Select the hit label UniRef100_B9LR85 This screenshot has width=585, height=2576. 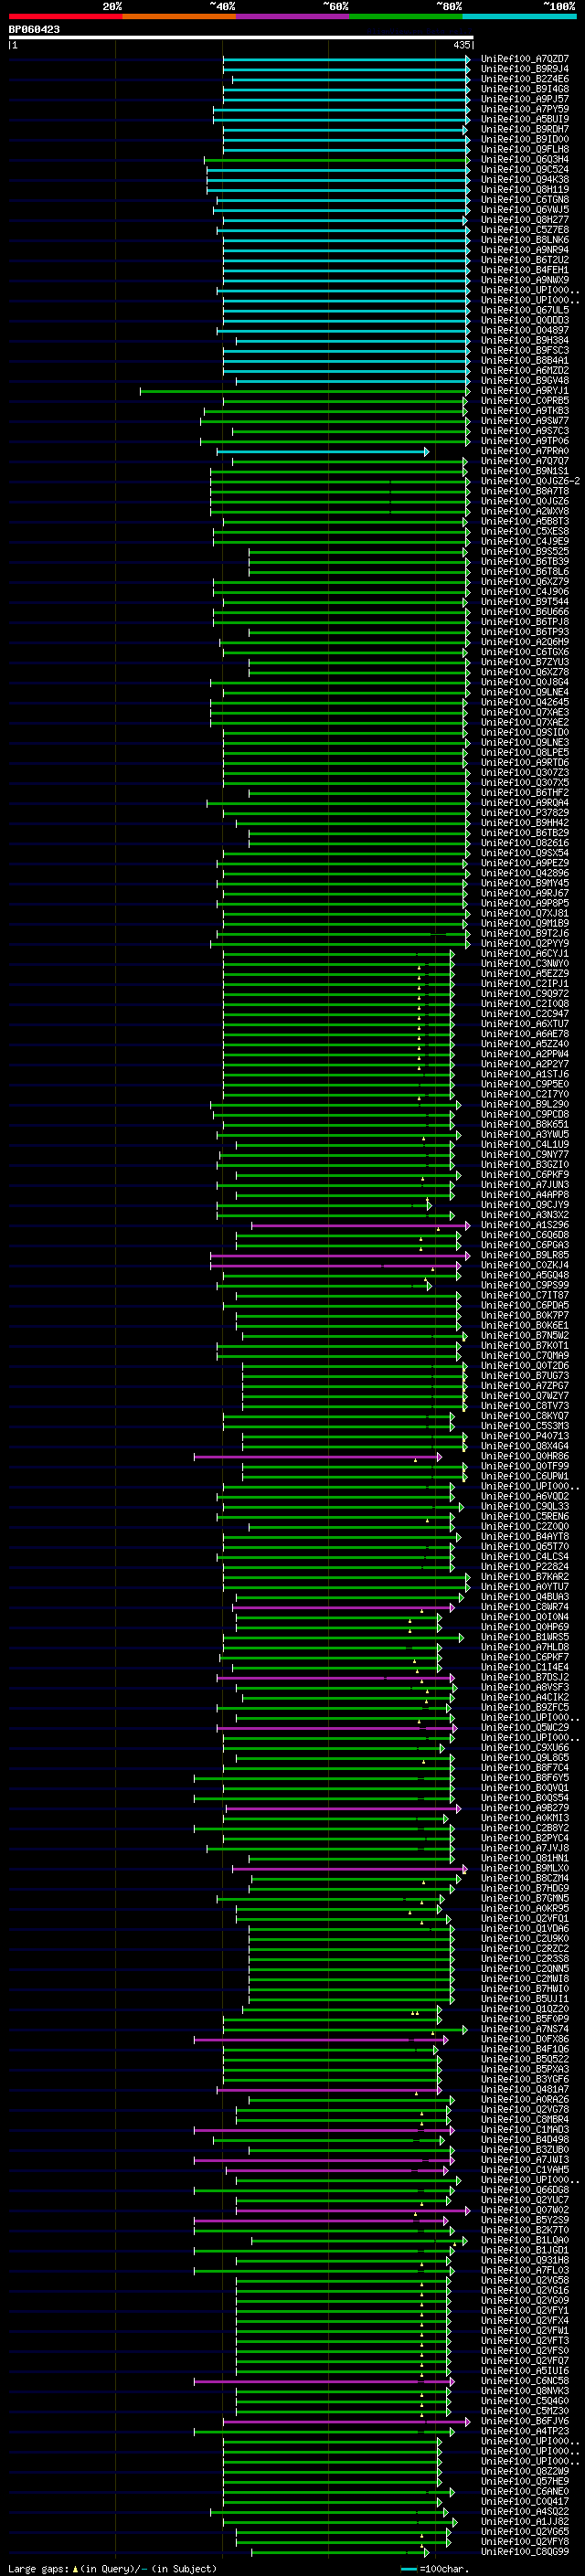pos(524,1255)
